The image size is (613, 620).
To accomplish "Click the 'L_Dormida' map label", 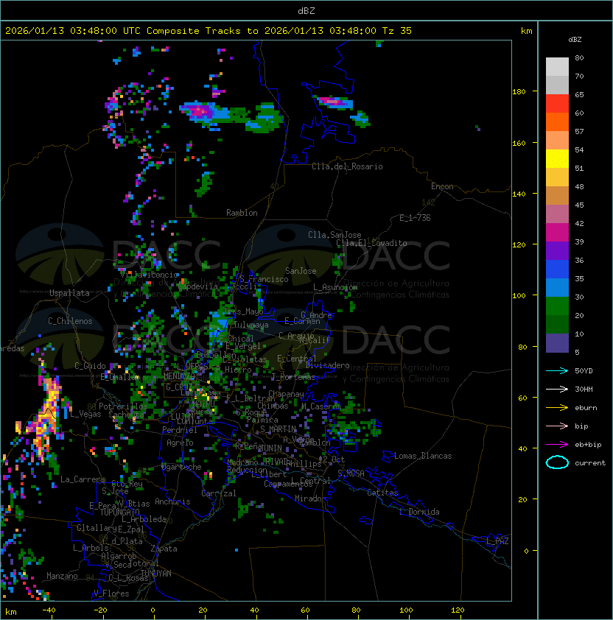I will coord(419,512).
